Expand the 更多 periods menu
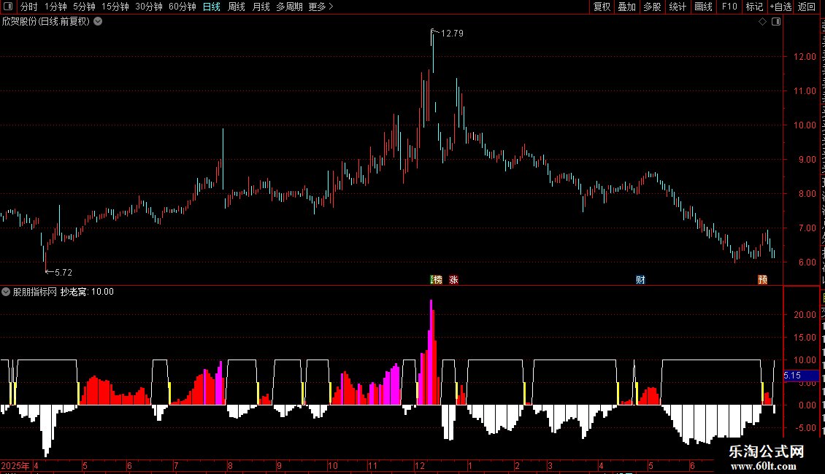 click(x=321, y=7)
